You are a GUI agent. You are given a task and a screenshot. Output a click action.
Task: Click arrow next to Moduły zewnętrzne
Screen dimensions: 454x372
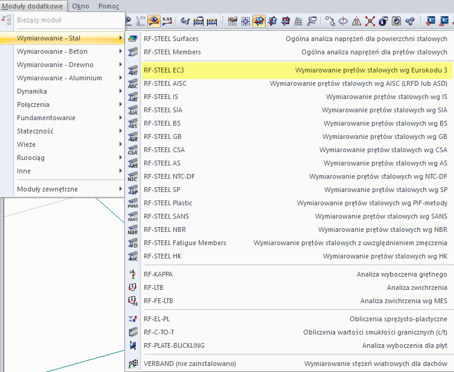pos(121,189)
